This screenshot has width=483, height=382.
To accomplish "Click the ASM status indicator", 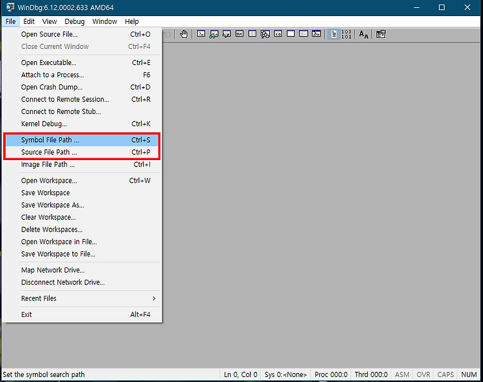I will click(x=402, y=374).
